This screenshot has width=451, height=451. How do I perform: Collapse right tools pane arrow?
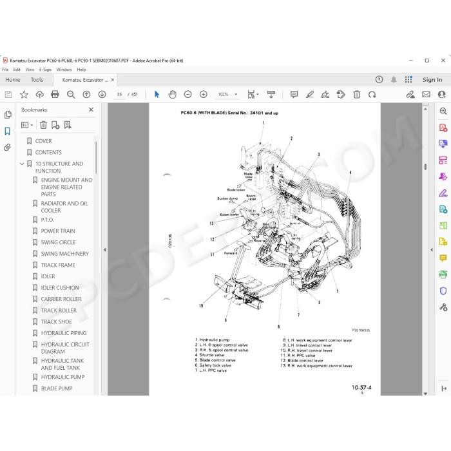432,250
